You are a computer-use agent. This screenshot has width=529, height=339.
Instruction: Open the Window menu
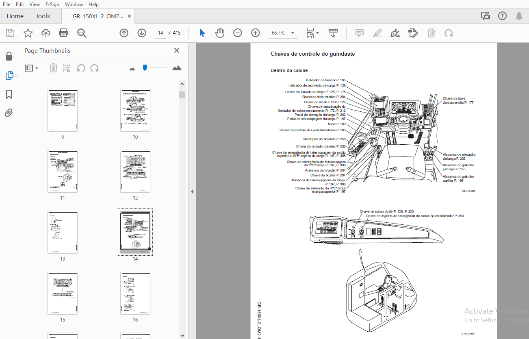click(74, 4)
